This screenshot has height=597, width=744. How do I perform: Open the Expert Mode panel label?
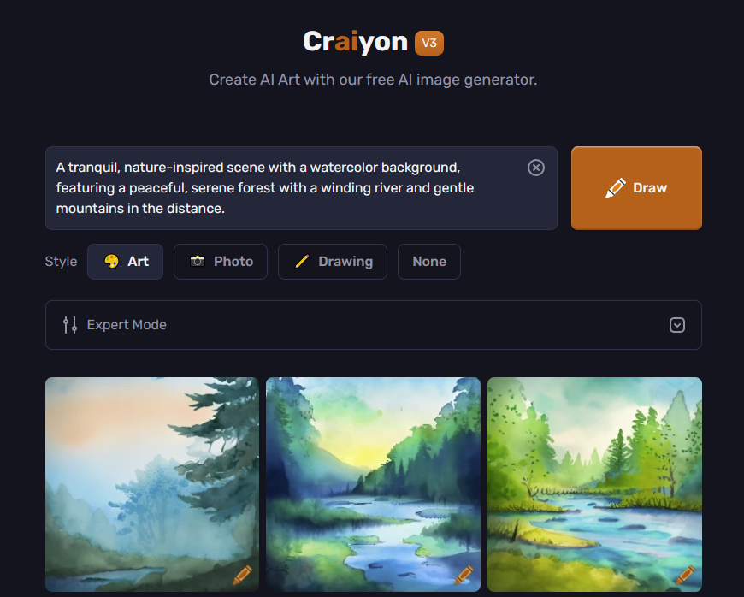127,325
